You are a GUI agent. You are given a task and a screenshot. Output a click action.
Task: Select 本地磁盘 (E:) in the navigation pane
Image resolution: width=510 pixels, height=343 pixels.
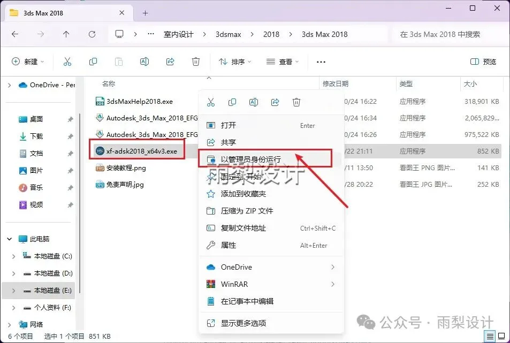(x=39, y=291)
